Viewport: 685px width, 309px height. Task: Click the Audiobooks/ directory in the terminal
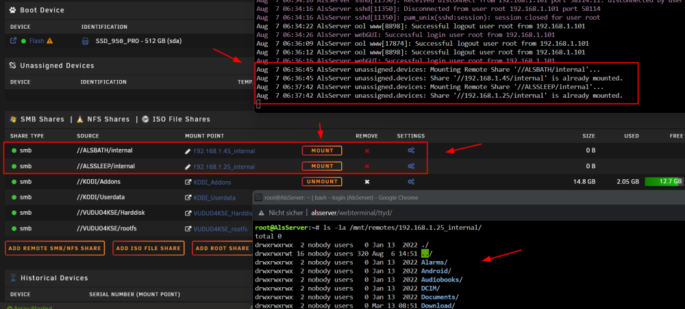pyautogui.click(x=442, y=280)
